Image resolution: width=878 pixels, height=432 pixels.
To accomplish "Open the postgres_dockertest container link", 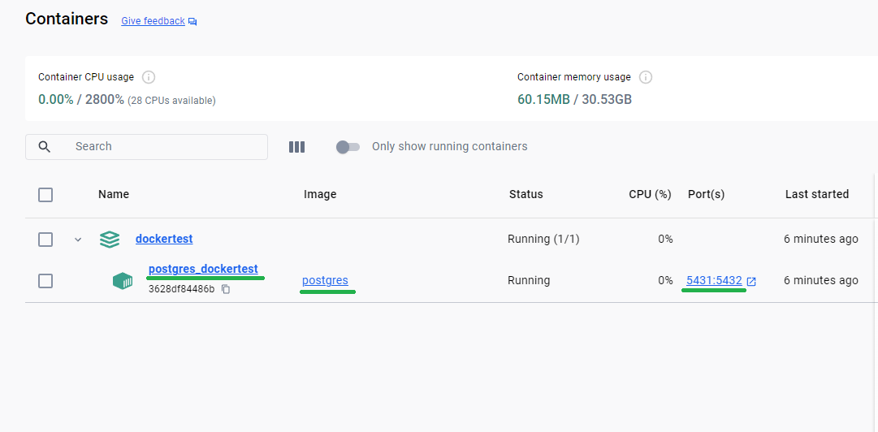I will (203, 269).
